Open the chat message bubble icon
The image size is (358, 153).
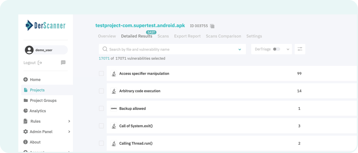tap(63, 62)
